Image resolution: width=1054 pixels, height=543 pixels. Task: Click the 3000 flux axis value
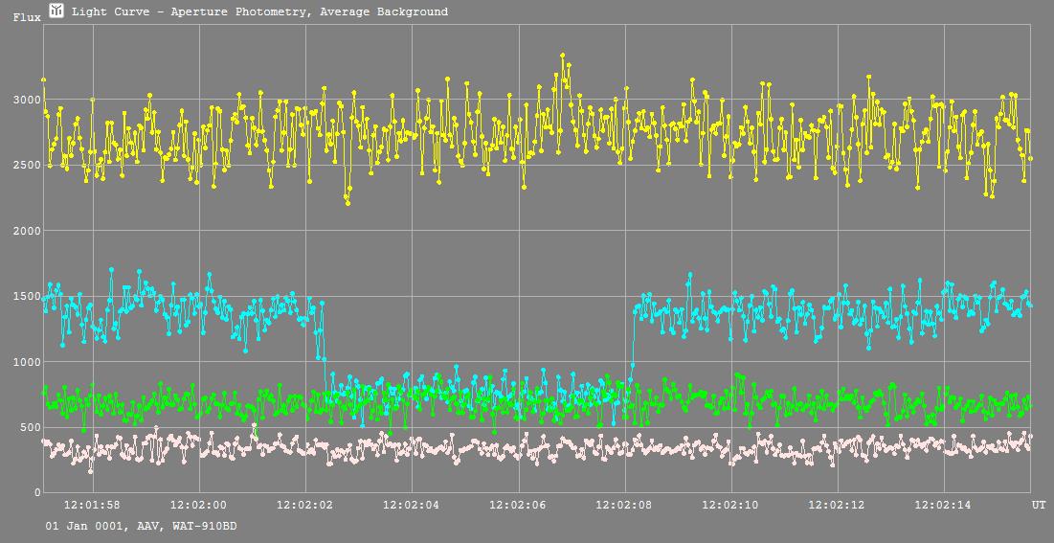[27, 100]
